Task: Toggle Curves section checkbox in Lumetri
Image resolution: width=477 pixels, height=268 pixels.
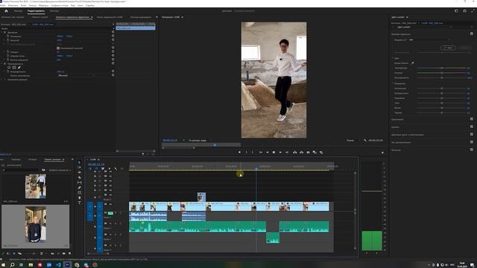Action: pyautogui.click(x=472, y=127)
